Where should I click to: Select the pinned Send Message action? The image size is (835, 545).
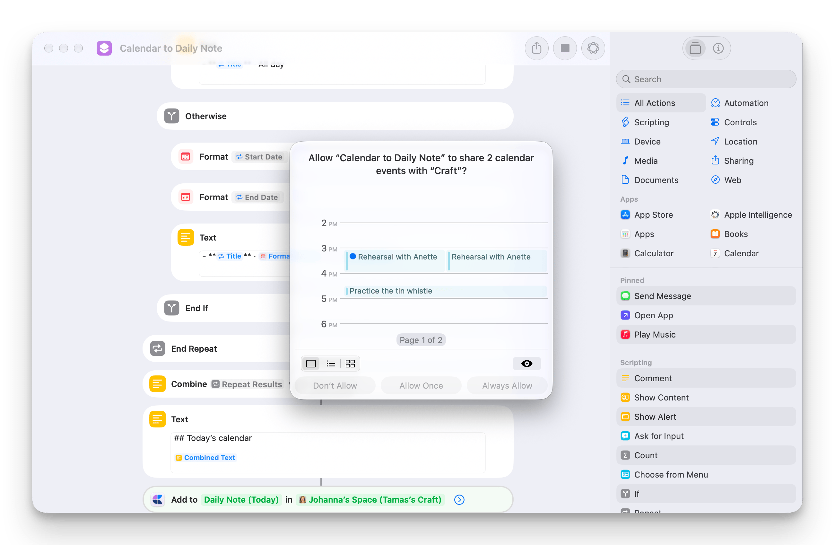pos(706,296)
